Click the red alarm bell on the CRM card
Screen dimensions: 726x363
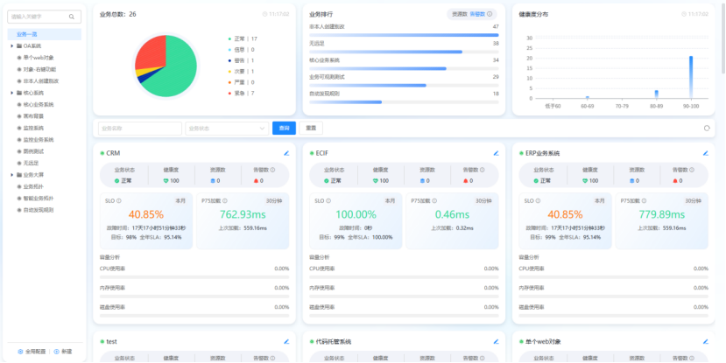[256, 181]
